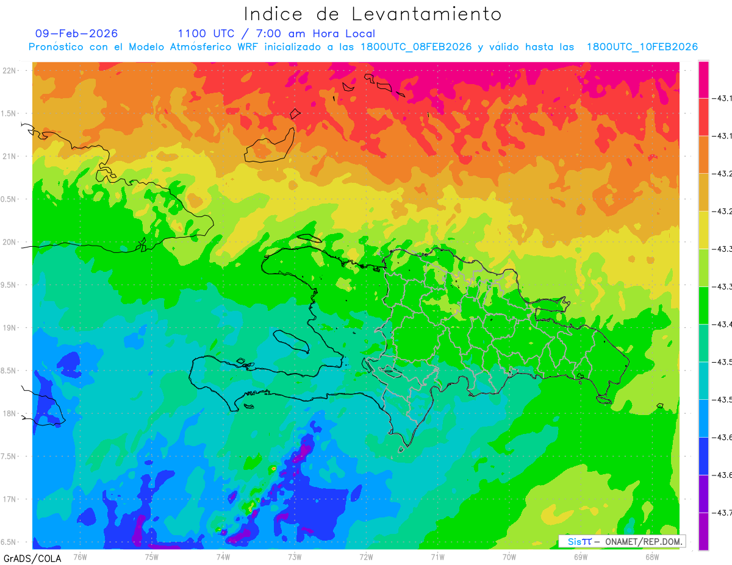Screen dimensions: 732x565
Task: Click latitude label '18N'
Action: coord(10,414)
